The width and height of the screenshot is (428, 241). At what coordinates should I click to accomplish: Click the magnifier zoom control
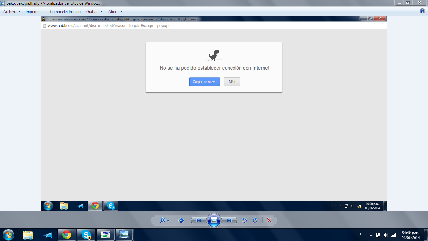point(164,221)
